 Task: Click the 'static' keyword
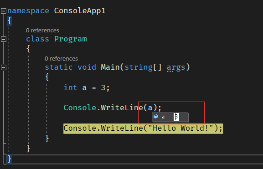coord(59,67)
